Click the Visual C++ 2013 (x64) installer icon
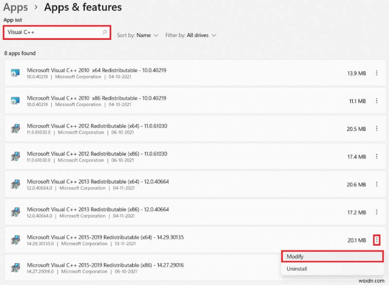 coord(16,184)
